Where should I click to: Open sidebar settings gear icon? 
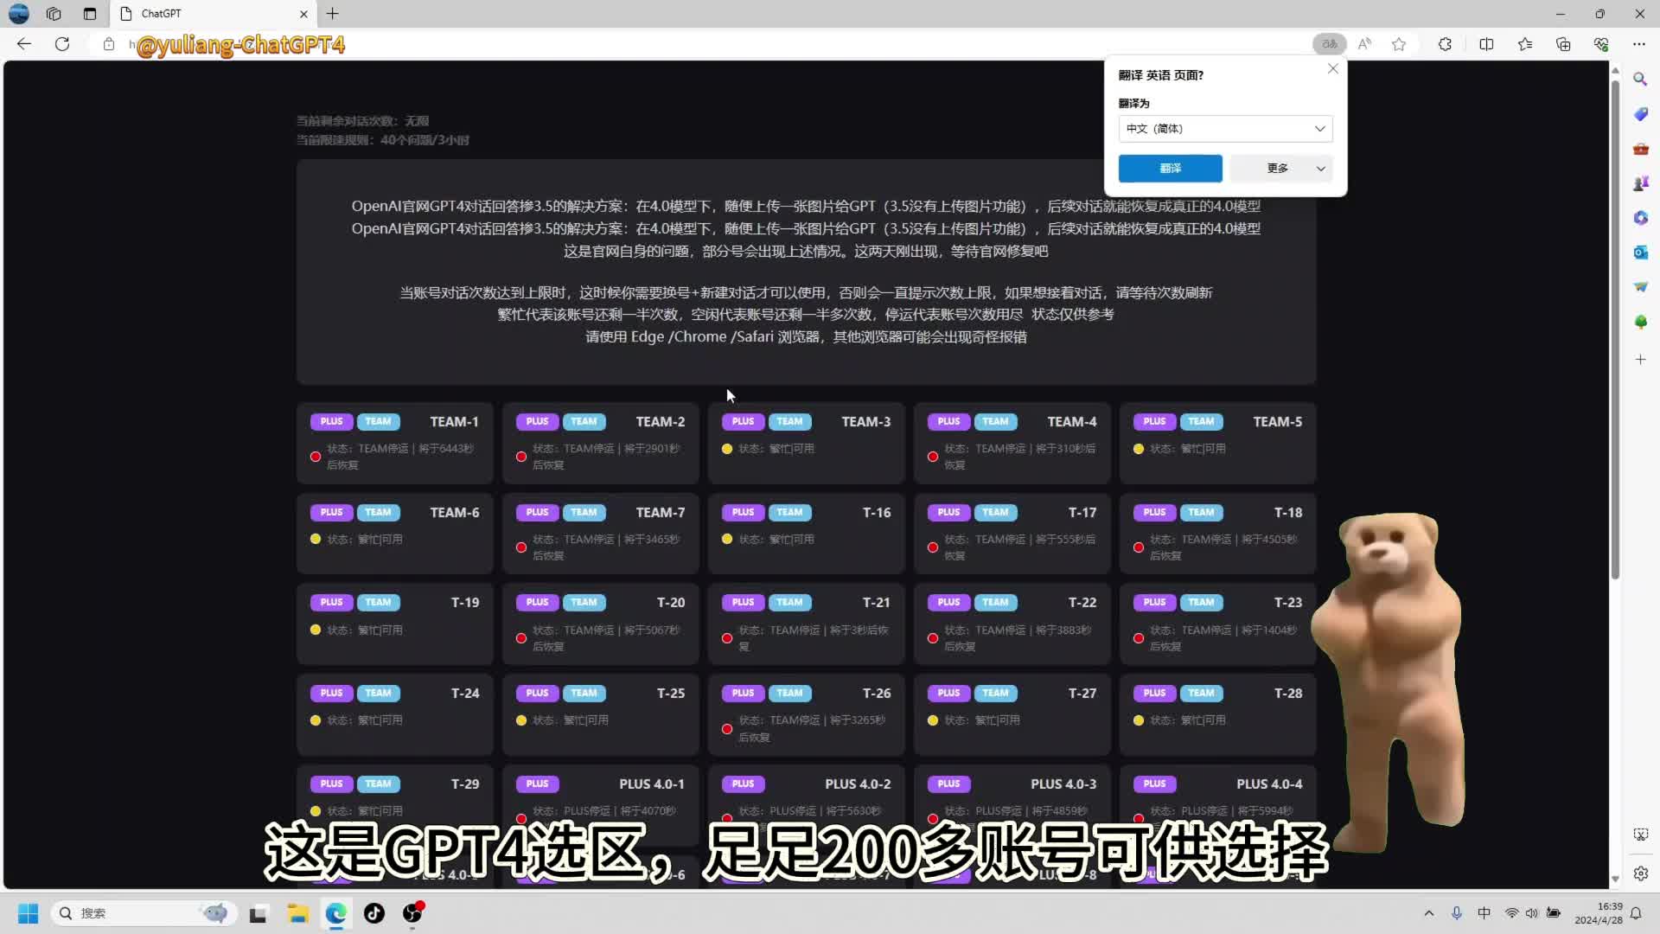coord(1640,873)
